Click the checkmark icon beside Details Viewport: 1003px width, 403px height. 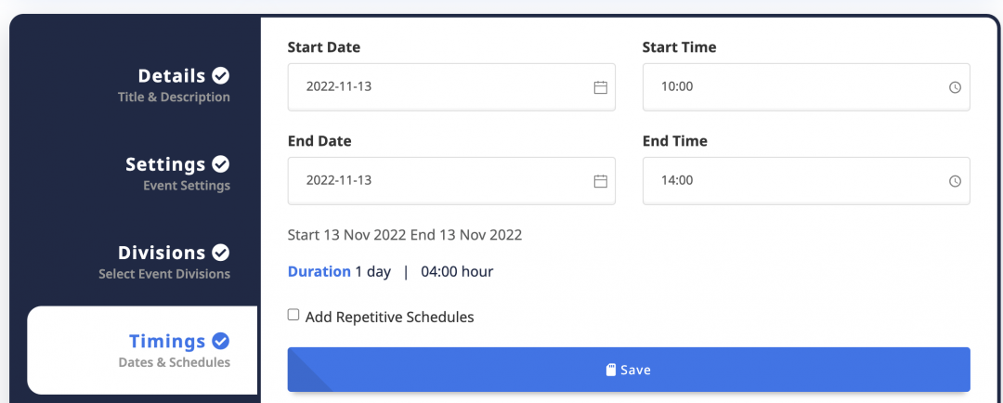[x=221, y=76]
